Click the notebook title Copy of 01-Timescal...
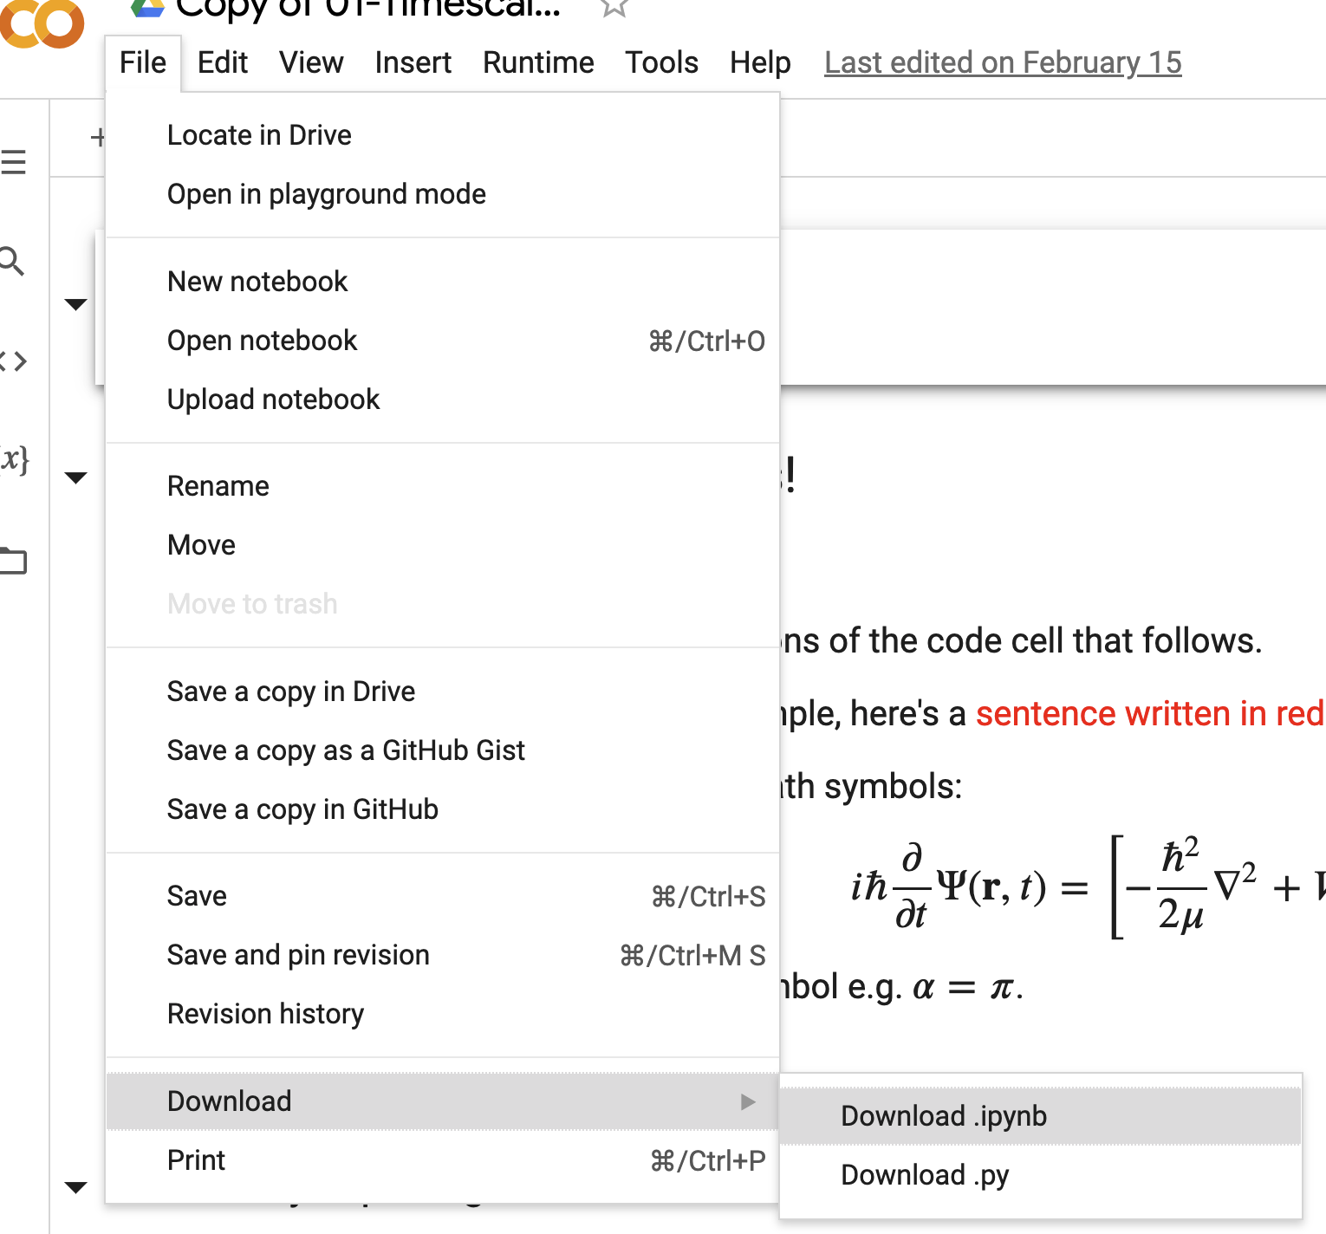The image size is (1326, 1234). click(x=368, y=8)
